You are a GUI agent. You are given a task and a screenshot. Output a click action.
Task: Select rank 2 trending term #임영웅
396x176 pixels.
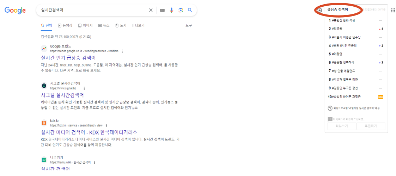coord(337,29)
